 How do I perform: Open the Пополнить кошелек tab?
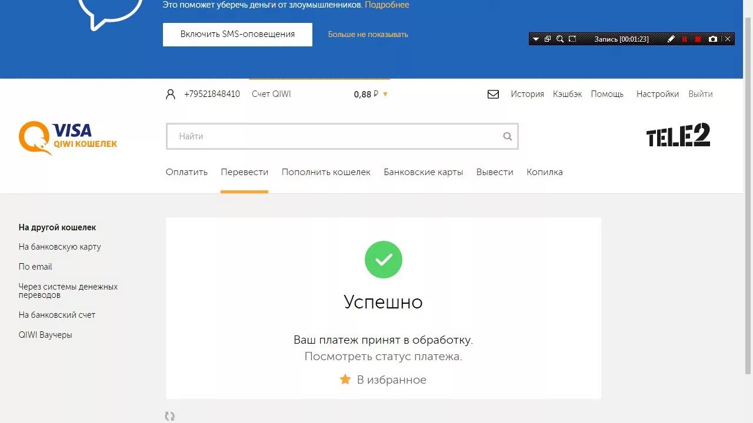click(x=326, y=172)
